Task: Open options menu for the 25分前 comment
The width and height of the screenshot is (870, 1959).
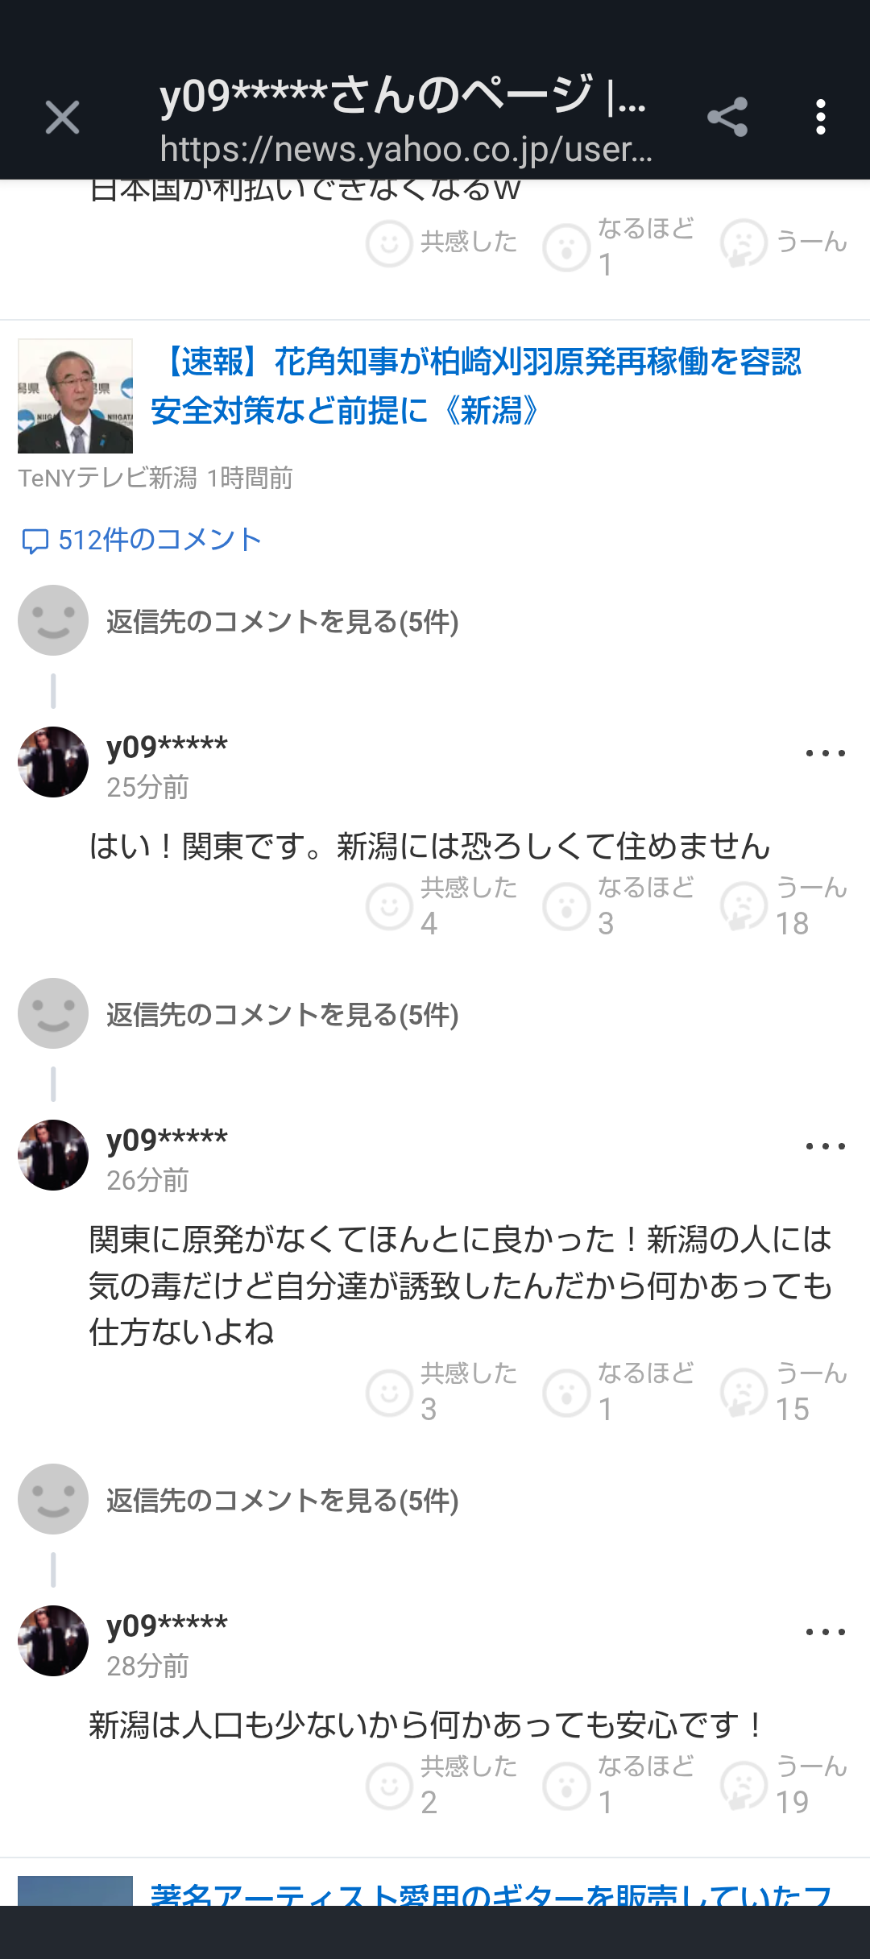Action: tap(825, 754)
